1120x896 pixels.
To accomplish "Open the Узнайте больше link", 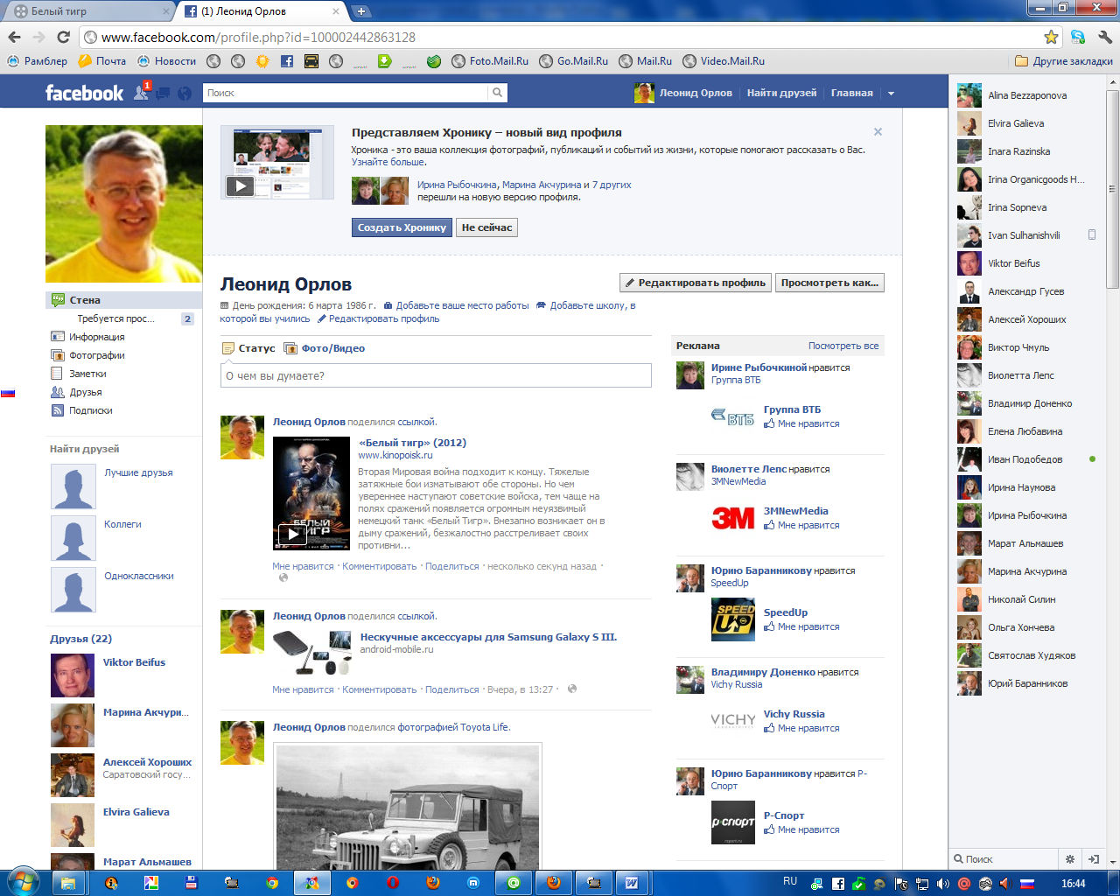I will point(388,162).
